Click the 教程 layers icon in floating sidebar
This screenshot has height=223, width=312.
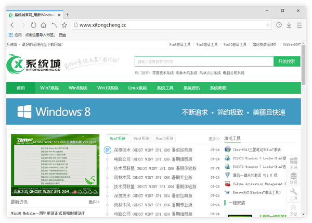coord(293,178)
